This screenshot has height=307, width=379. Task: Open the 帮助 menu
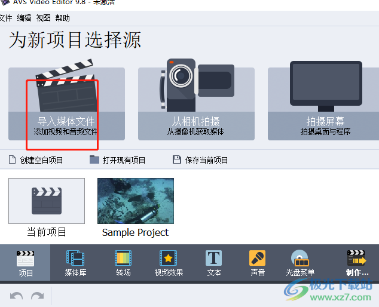pos(62,18)
